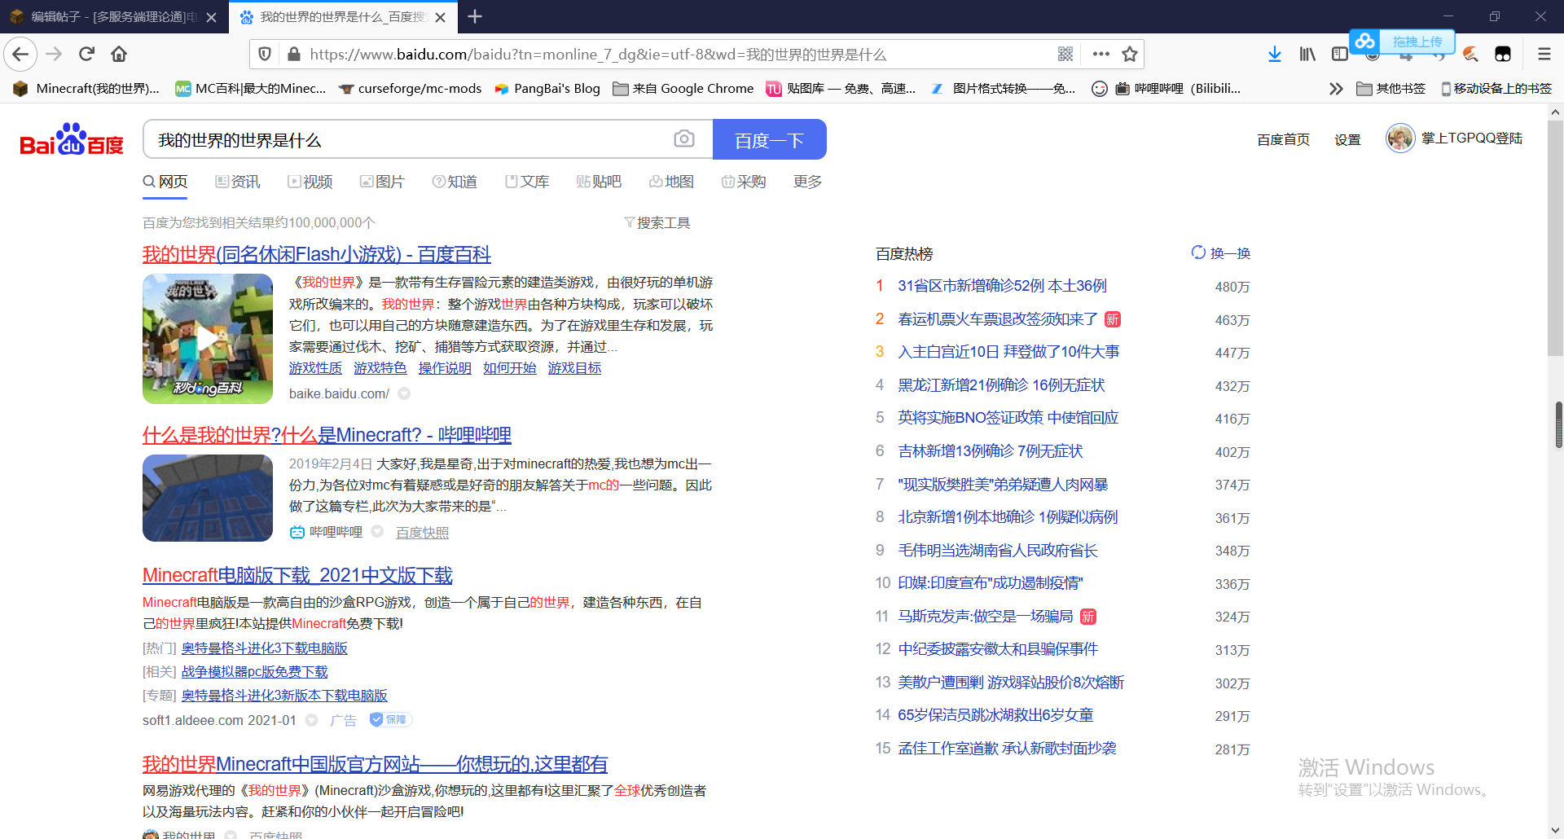Expand dropdown arrow beside soft1.aldeee.com
1564x839 pixels.
pos(311,721)
